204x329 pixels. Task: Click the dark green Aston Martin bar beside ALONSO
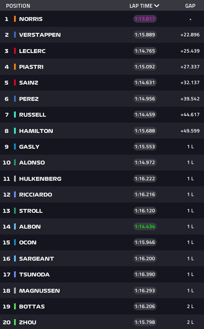[15, 162]
